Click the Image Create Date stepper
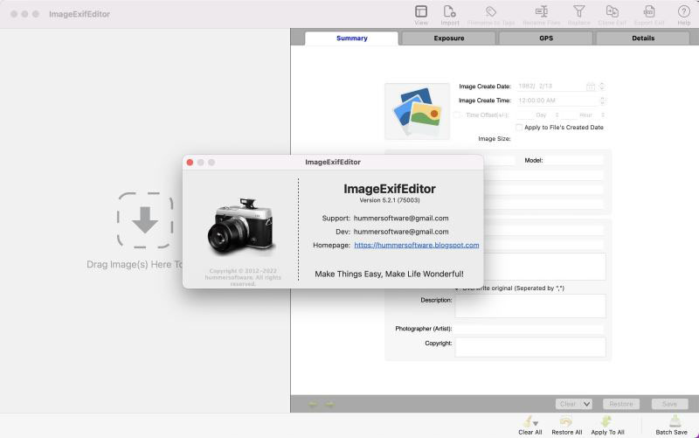The width and height of the screenshot is (699, 438). click(602, 86)
